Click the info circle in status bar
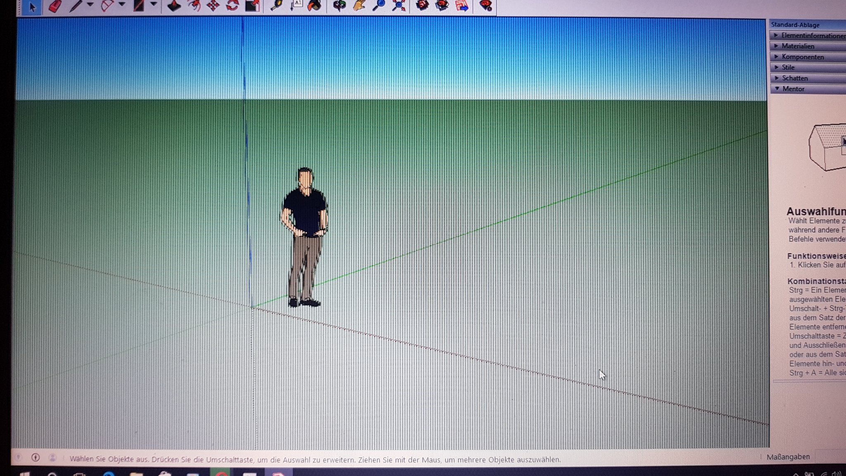This screenshot has width=846, height=476. (x=36, y=457)
